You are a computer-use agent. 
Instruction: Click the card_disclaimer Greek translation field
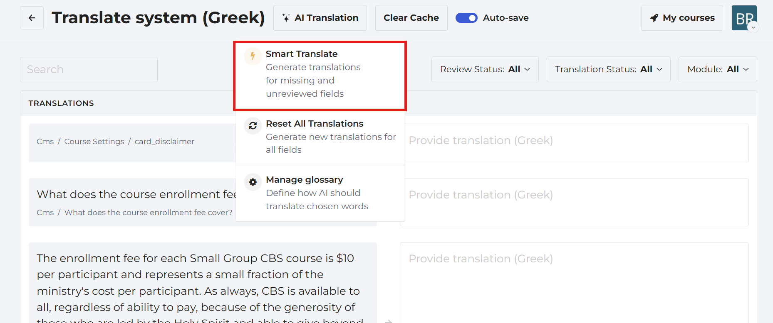[x=576, y=143]
